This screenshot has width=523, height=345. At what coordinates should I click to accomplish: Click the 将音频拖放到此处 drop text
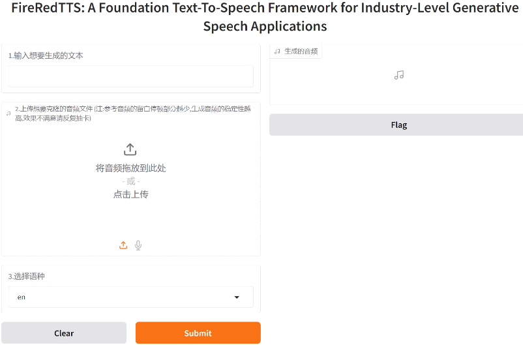click(130, 168)
